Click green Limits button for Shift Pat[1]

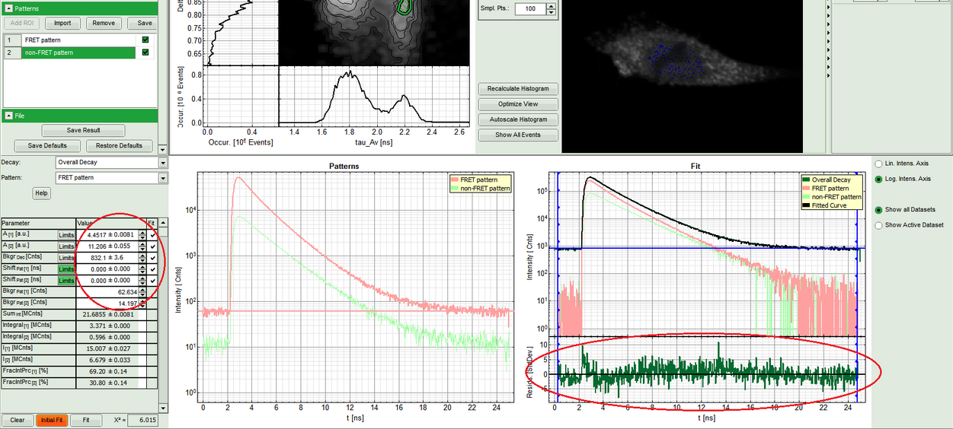coord(67,269)
